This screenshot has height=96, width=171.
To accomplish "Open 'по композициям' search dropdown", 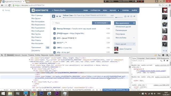I will point(101,23).
